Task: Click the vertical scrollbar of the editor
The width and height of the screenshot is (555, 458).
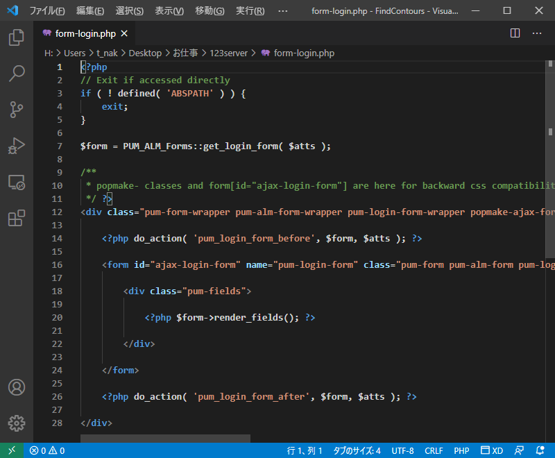Action: pyautogui.click(x=550, y=159)
